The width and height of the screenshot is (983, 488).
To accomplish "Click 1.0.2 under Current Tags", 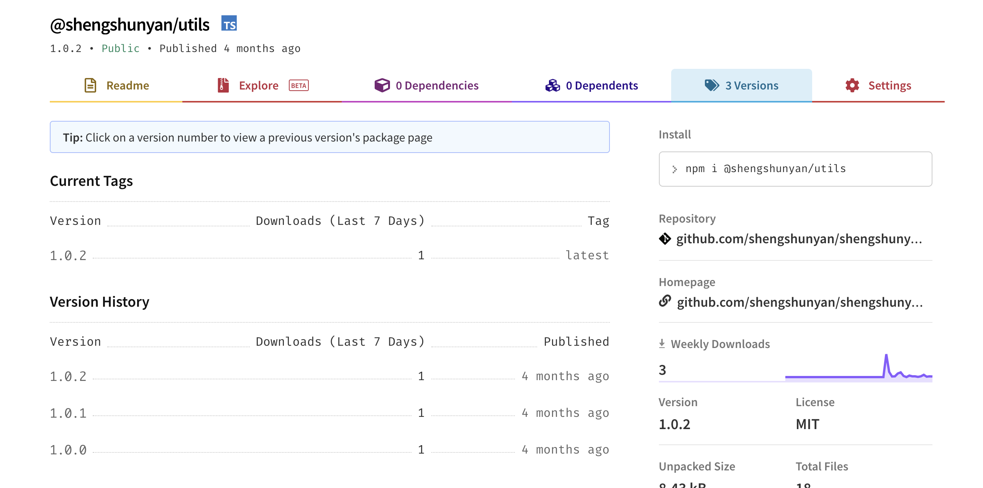I will point(68,256).
